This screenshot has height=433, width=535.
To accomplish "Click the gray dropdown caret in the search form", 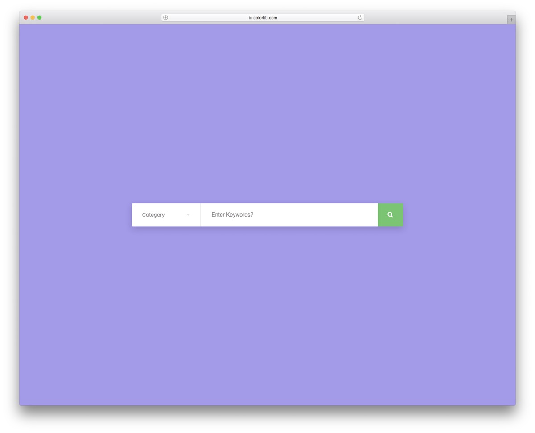I will pos(187,214).
